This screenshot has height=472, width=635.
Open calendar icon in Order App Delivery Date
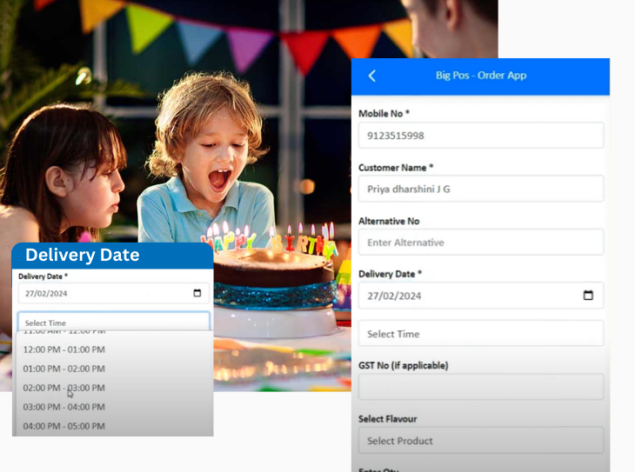[x=588, y=295]
